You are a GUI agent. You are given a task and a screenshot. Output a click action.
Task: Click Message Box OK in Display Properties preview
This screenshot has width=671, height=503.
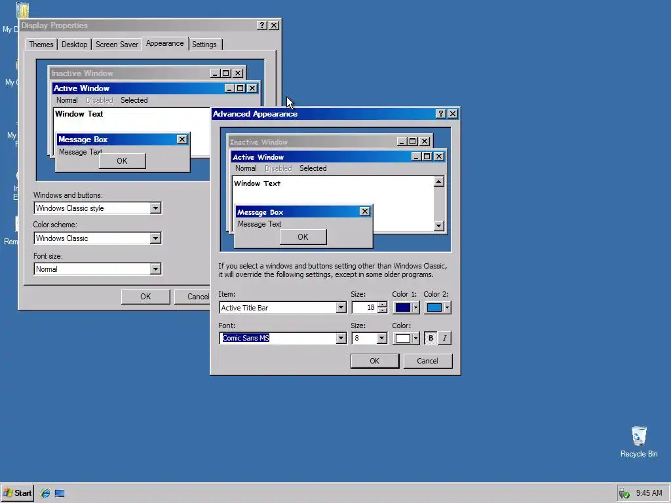122,161
